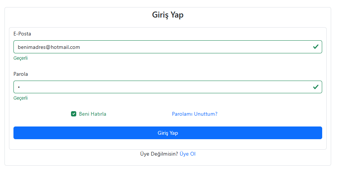Click the green checkmark in the email field

click(x=316, y=47)
